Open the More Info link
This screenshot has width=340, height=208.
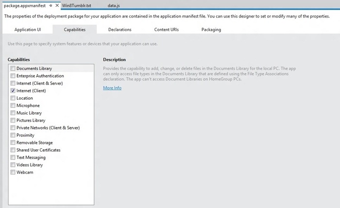(112, 88)
